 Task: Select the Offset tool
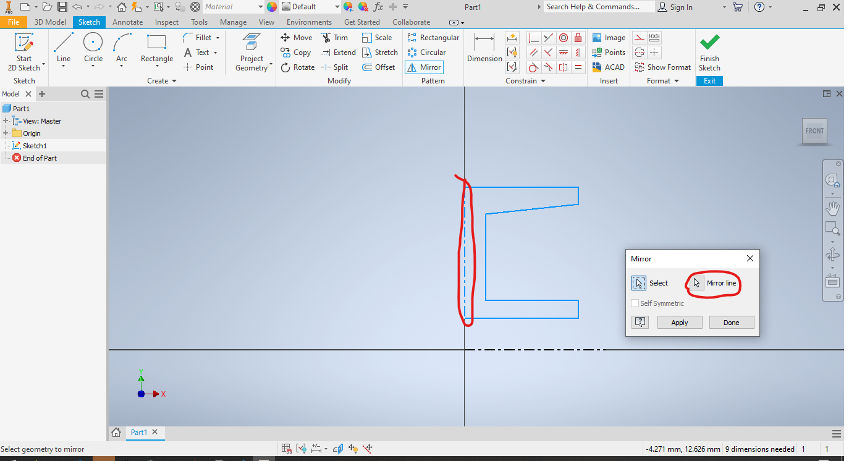pos(378,67)
